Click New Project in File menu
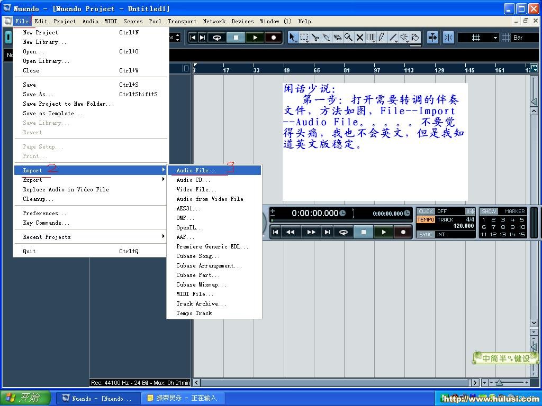This screenshot has height=406, width=542. [90, 32]
